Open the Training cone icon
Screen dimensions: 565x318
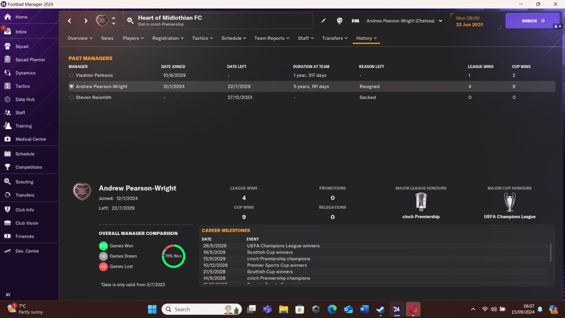point(8,126)
